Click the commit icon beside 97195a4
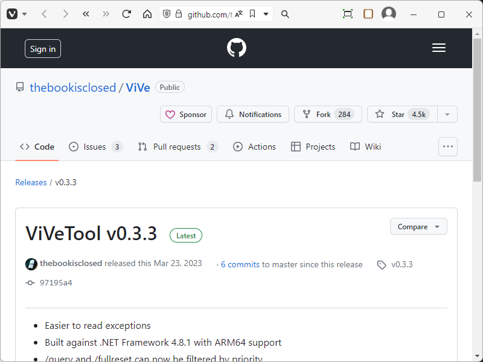483x362 pixels. pos(30,283)
